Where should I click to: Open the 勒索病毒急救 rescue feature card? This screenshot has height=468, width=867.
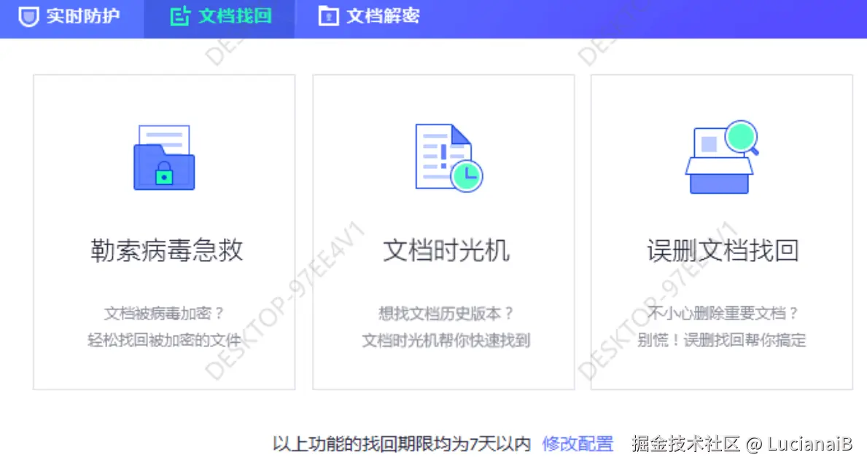pyautogui.click(x=164, y=231)
